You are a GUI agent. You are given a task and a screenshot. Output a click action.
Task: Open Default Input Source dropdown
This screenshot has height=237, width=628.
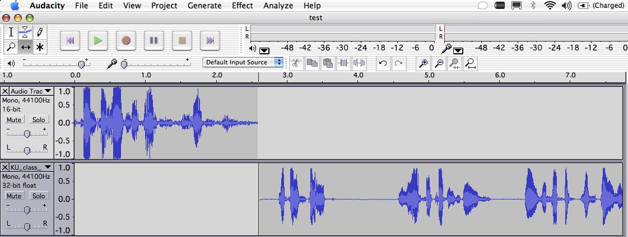(243, 62)
